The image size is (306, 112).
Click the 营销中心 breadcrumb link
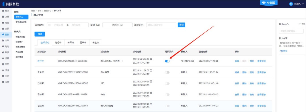(48, 11)
